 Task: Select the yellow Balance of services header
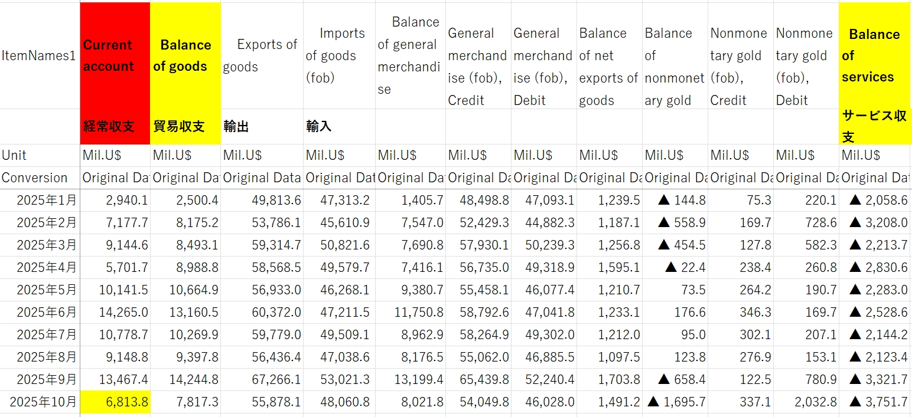click(x=874, y=56)
